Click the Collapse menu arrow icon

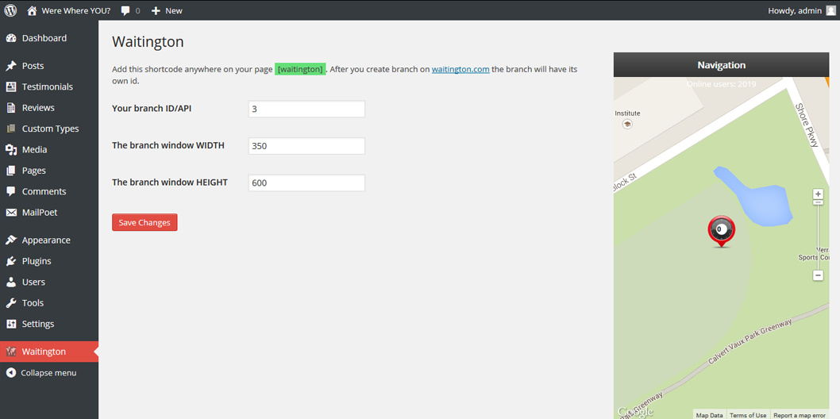coord(10,372)
